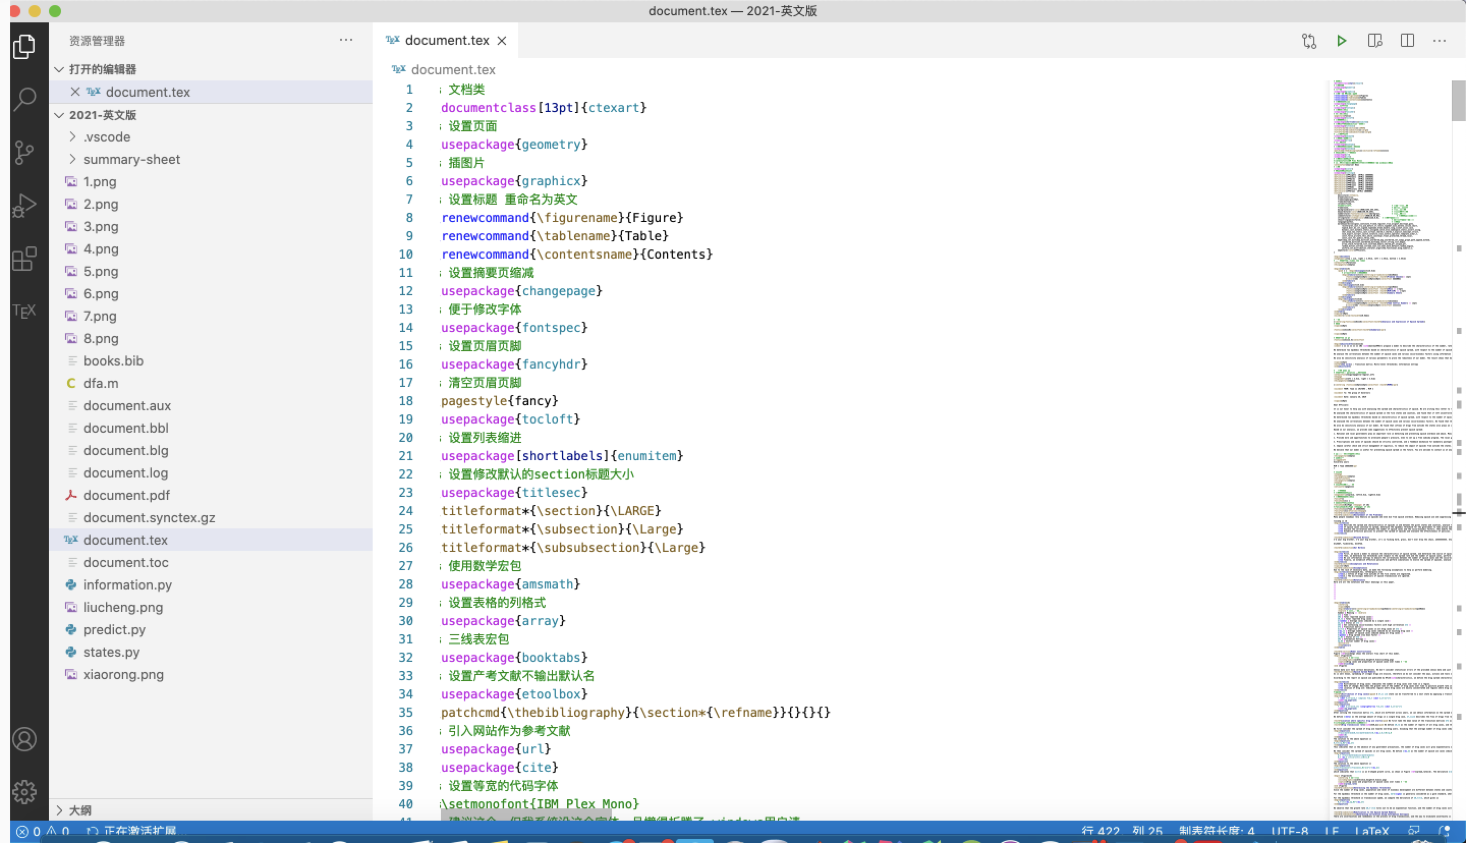The height and width of the screenshot is (843, 1466).
Task: Click the warnings count in status bar
Action: (x=59, y=831)
